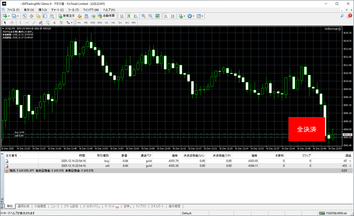354x216 pixels.
Task: Choose the trendline drawing tool
Action: tap(34, 23)
